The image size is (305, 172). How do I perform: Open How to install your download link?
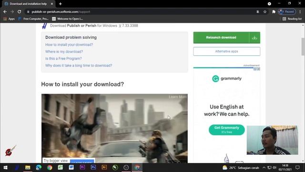pyautogui.click(x=69, y=44)
